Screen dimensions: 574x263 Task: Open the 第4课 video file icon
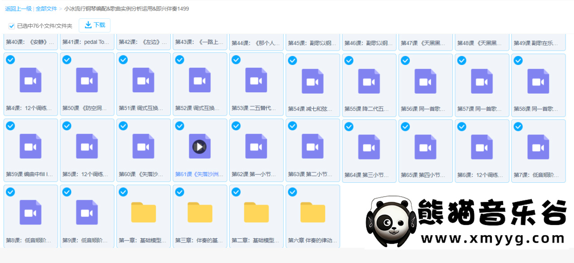[30, 80]
